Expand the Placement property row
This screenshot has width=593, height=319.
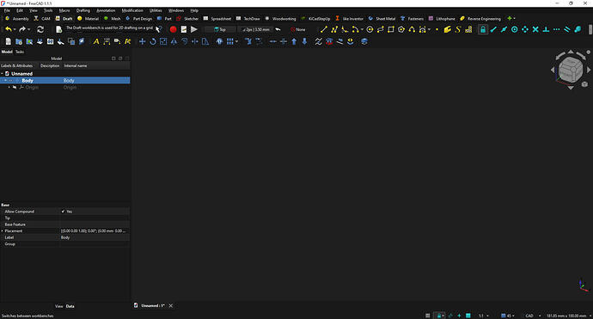pyautogui.click(x=3, y=230)
